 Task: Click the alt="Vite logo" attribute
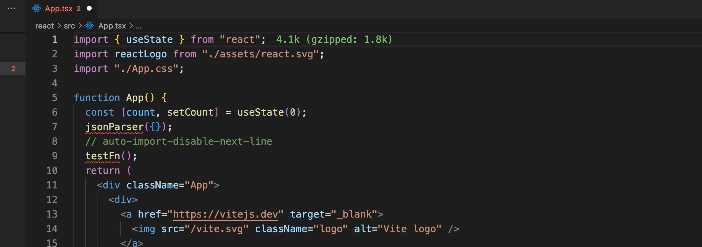pyautogui.click(x=398, y=229)
